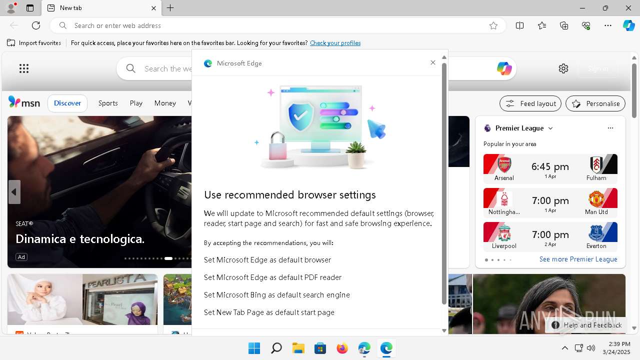The height and width of the screenshot is (360, 640).
Task: Open a new tab with plus button
Action: pos(170,8)
